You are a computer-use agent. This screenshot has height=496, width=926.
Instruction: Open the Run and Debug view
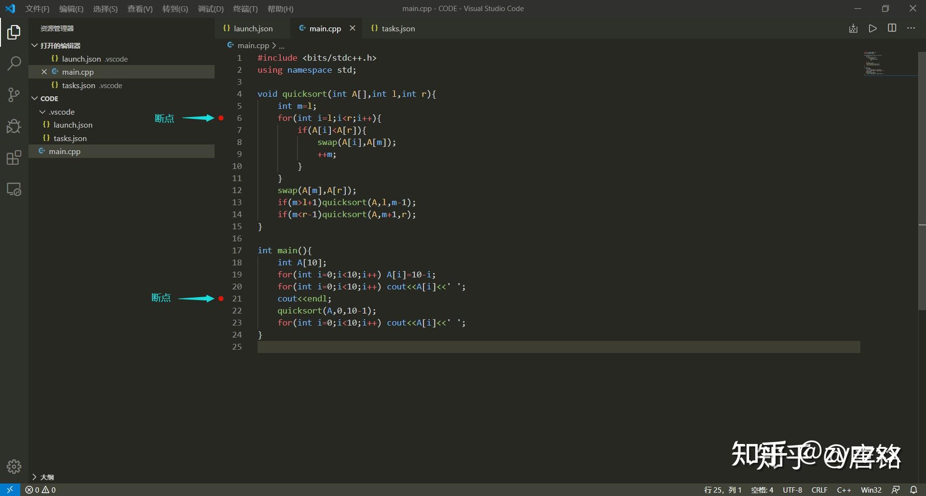pyautogui.click(x=14, y=126)
